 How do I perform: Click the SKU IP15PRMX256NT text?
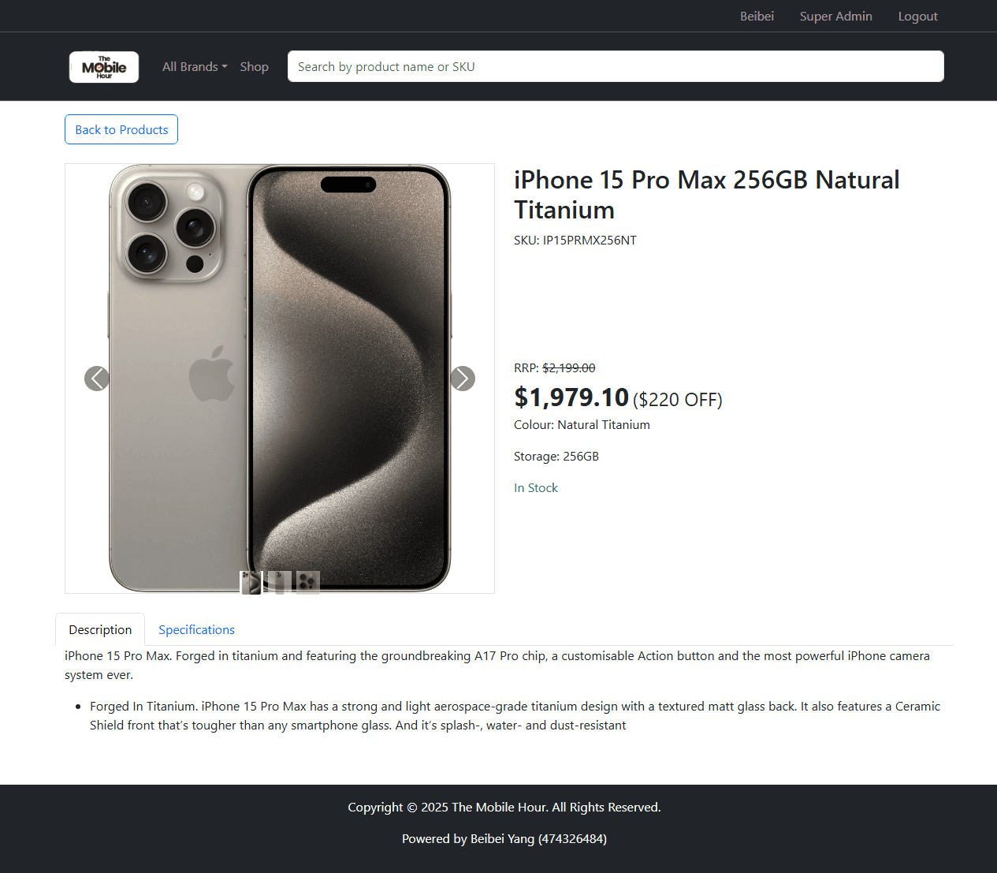(575, 241)
